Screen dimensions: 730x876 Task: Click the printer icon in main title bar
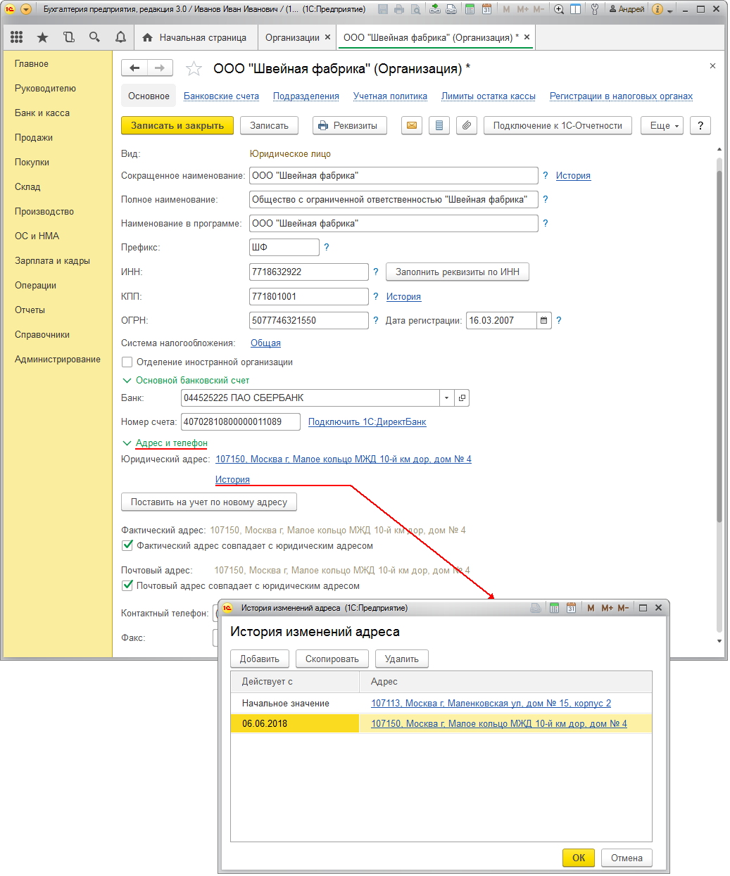(399, 9)
